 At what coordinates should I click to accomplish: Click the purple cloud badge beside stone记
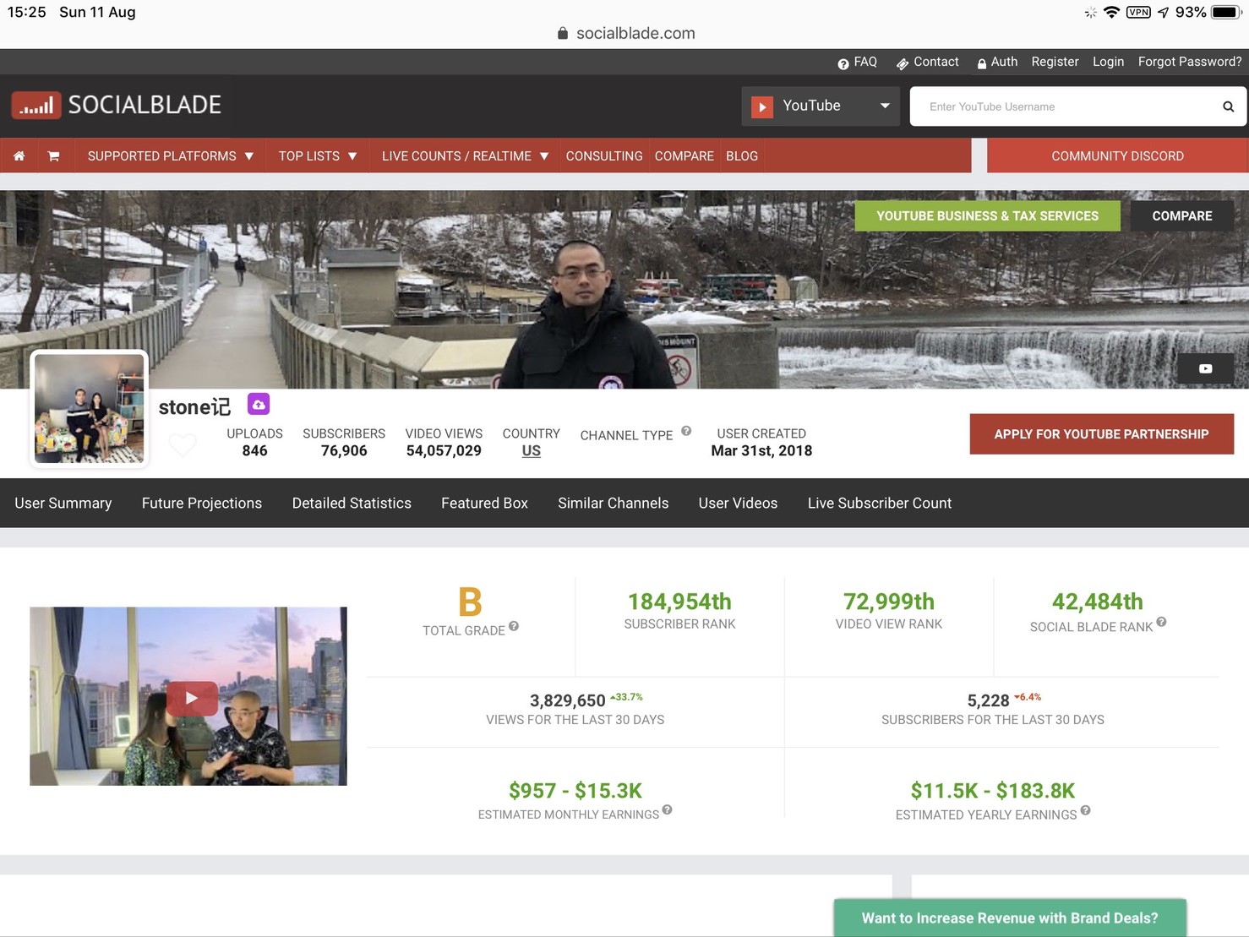click(x=259, y=405)
